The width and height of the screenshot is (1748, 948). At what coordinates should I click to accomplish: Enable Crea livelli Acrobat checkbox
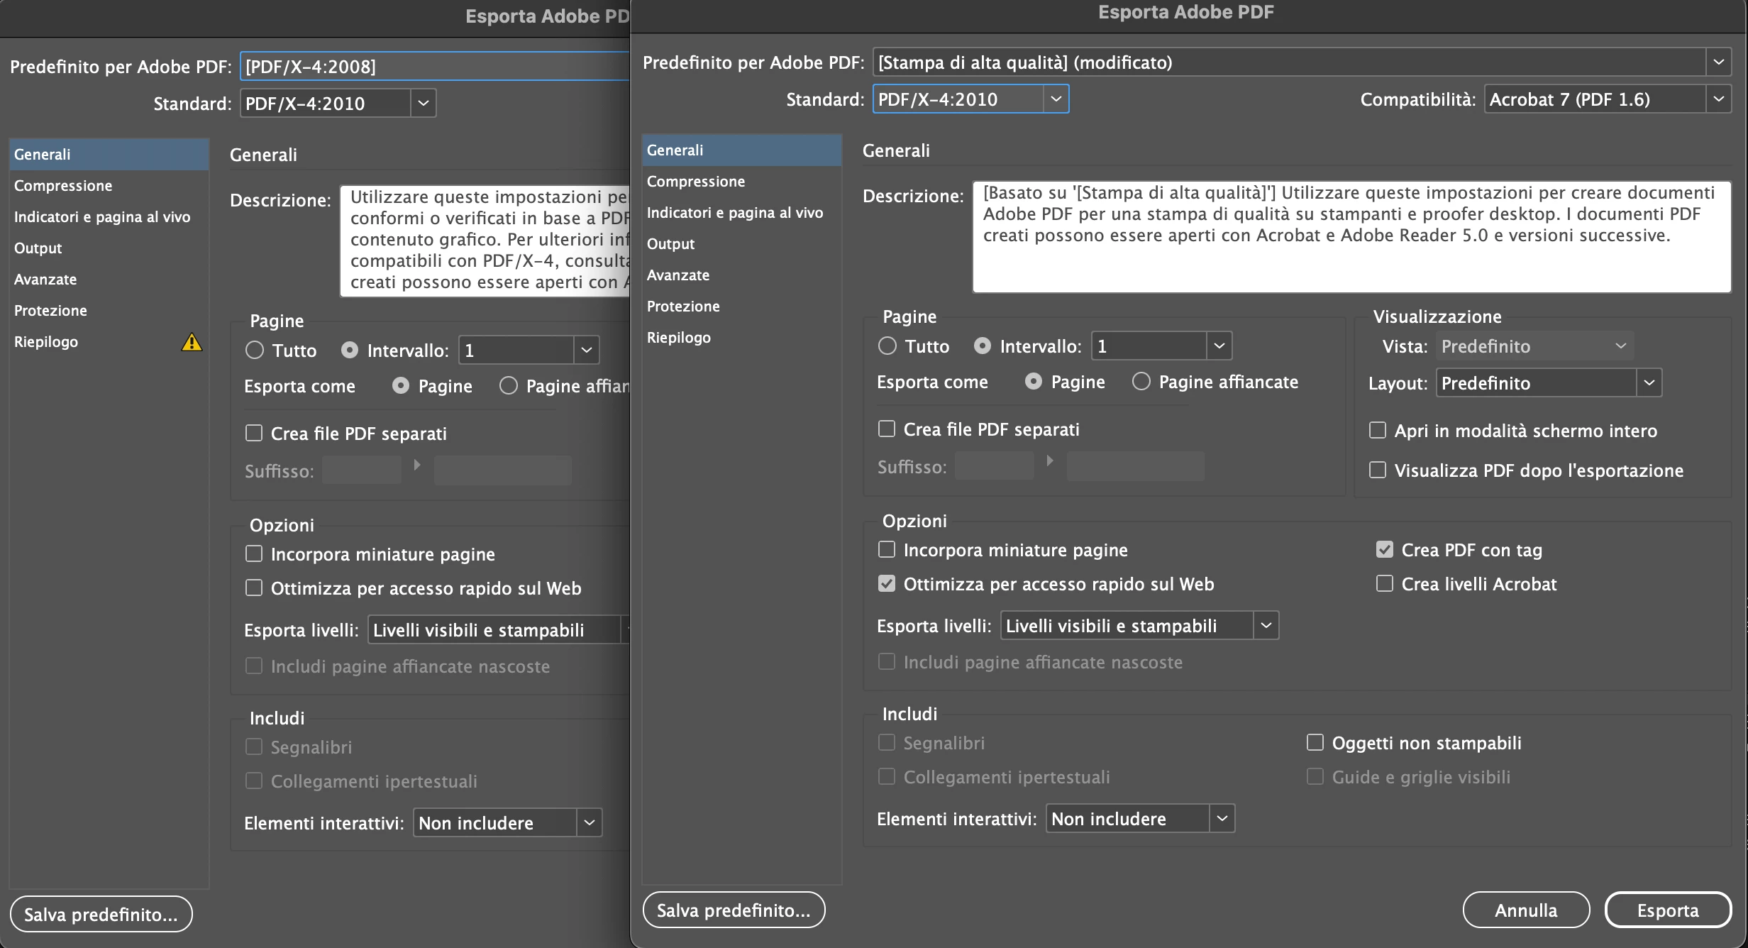(1385, 584)
